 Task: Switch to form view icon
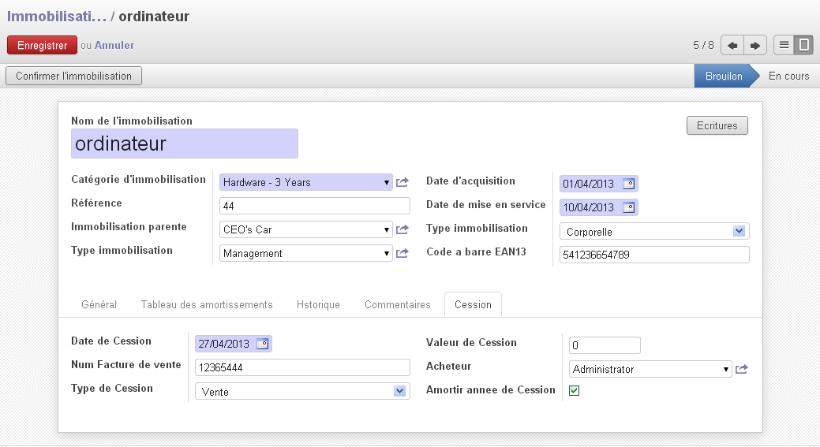coord(804,46)
